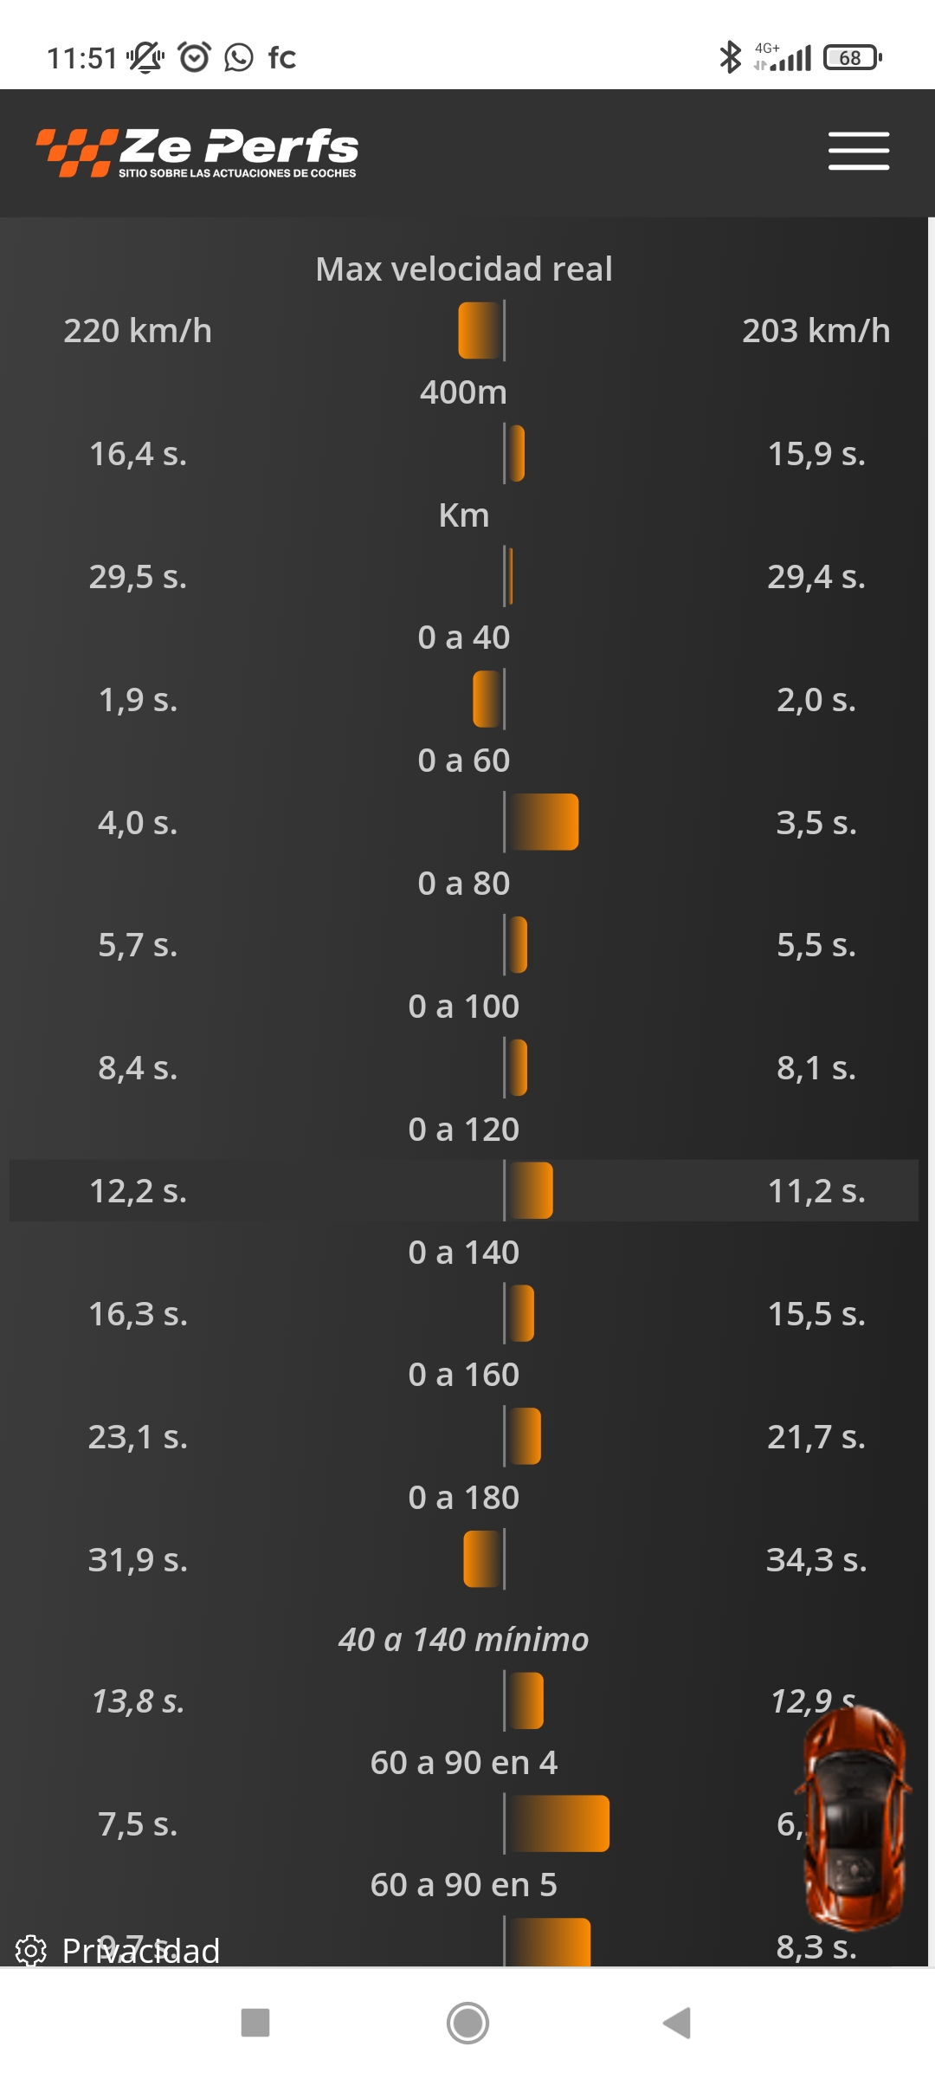Tap the 220 km/h top speed value
The width and height of the screenshot is (935, 2079).
click(138, 331)
